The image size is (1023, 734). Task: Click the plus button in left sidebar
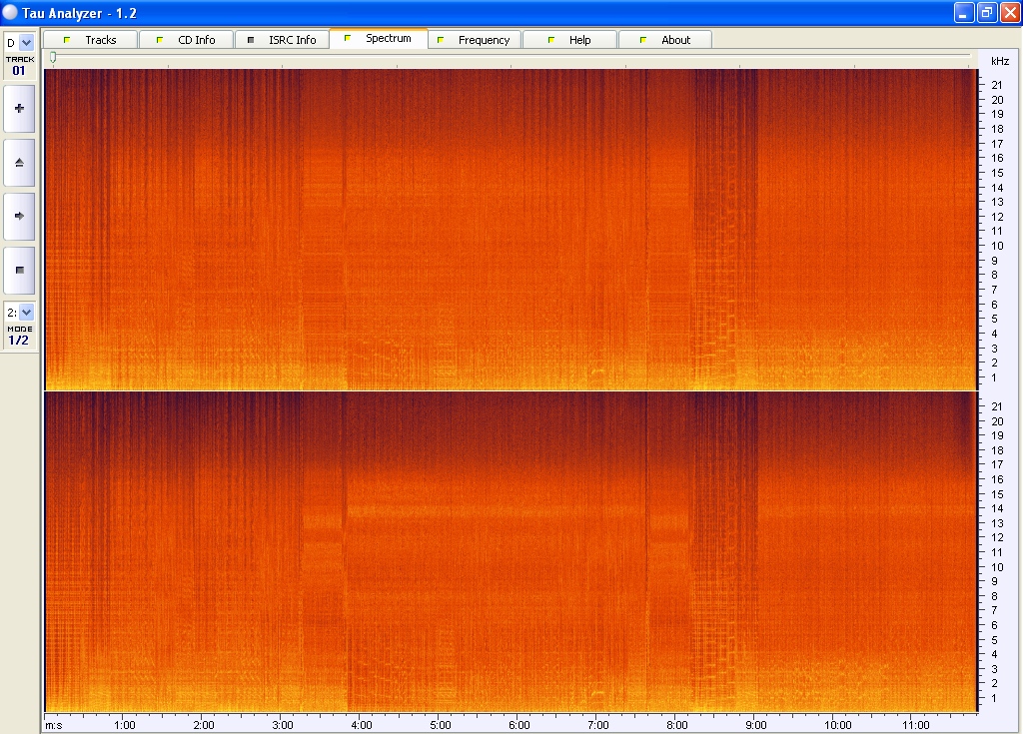[19, 109]
